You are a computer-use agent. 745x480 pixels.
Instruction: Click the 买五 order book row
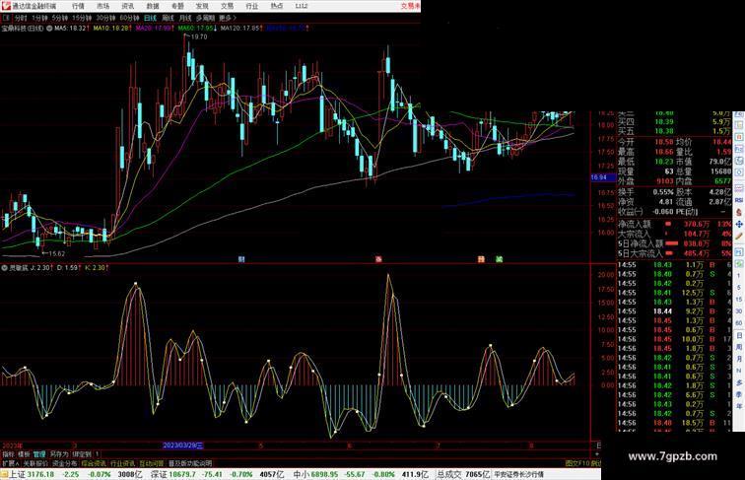674,131
